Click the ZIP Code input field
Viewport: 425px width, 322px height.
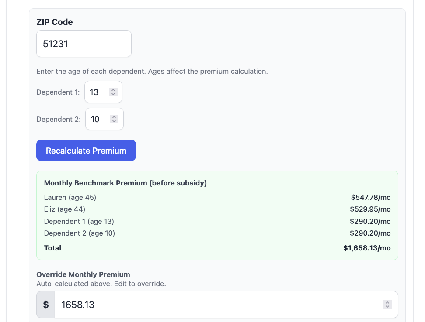pos(84,44)
